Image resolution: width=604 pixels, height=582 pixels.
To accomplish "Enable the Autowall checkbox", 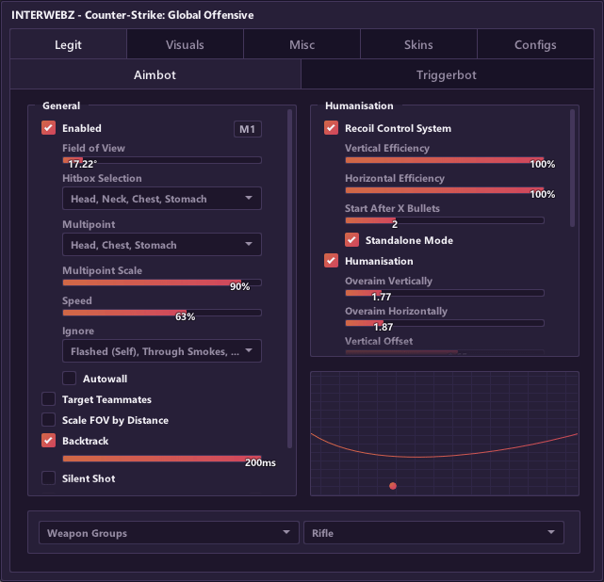I will [70, 379].
